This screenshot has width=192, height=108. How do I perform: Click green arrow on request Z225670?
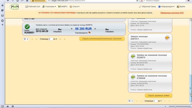click(x=133, y=56)
